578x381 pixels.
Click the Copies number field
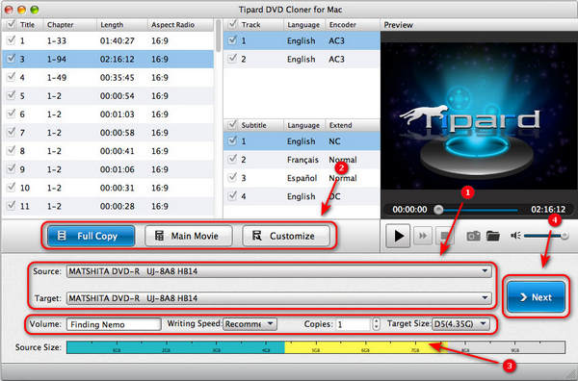click(x=353, y=324)
